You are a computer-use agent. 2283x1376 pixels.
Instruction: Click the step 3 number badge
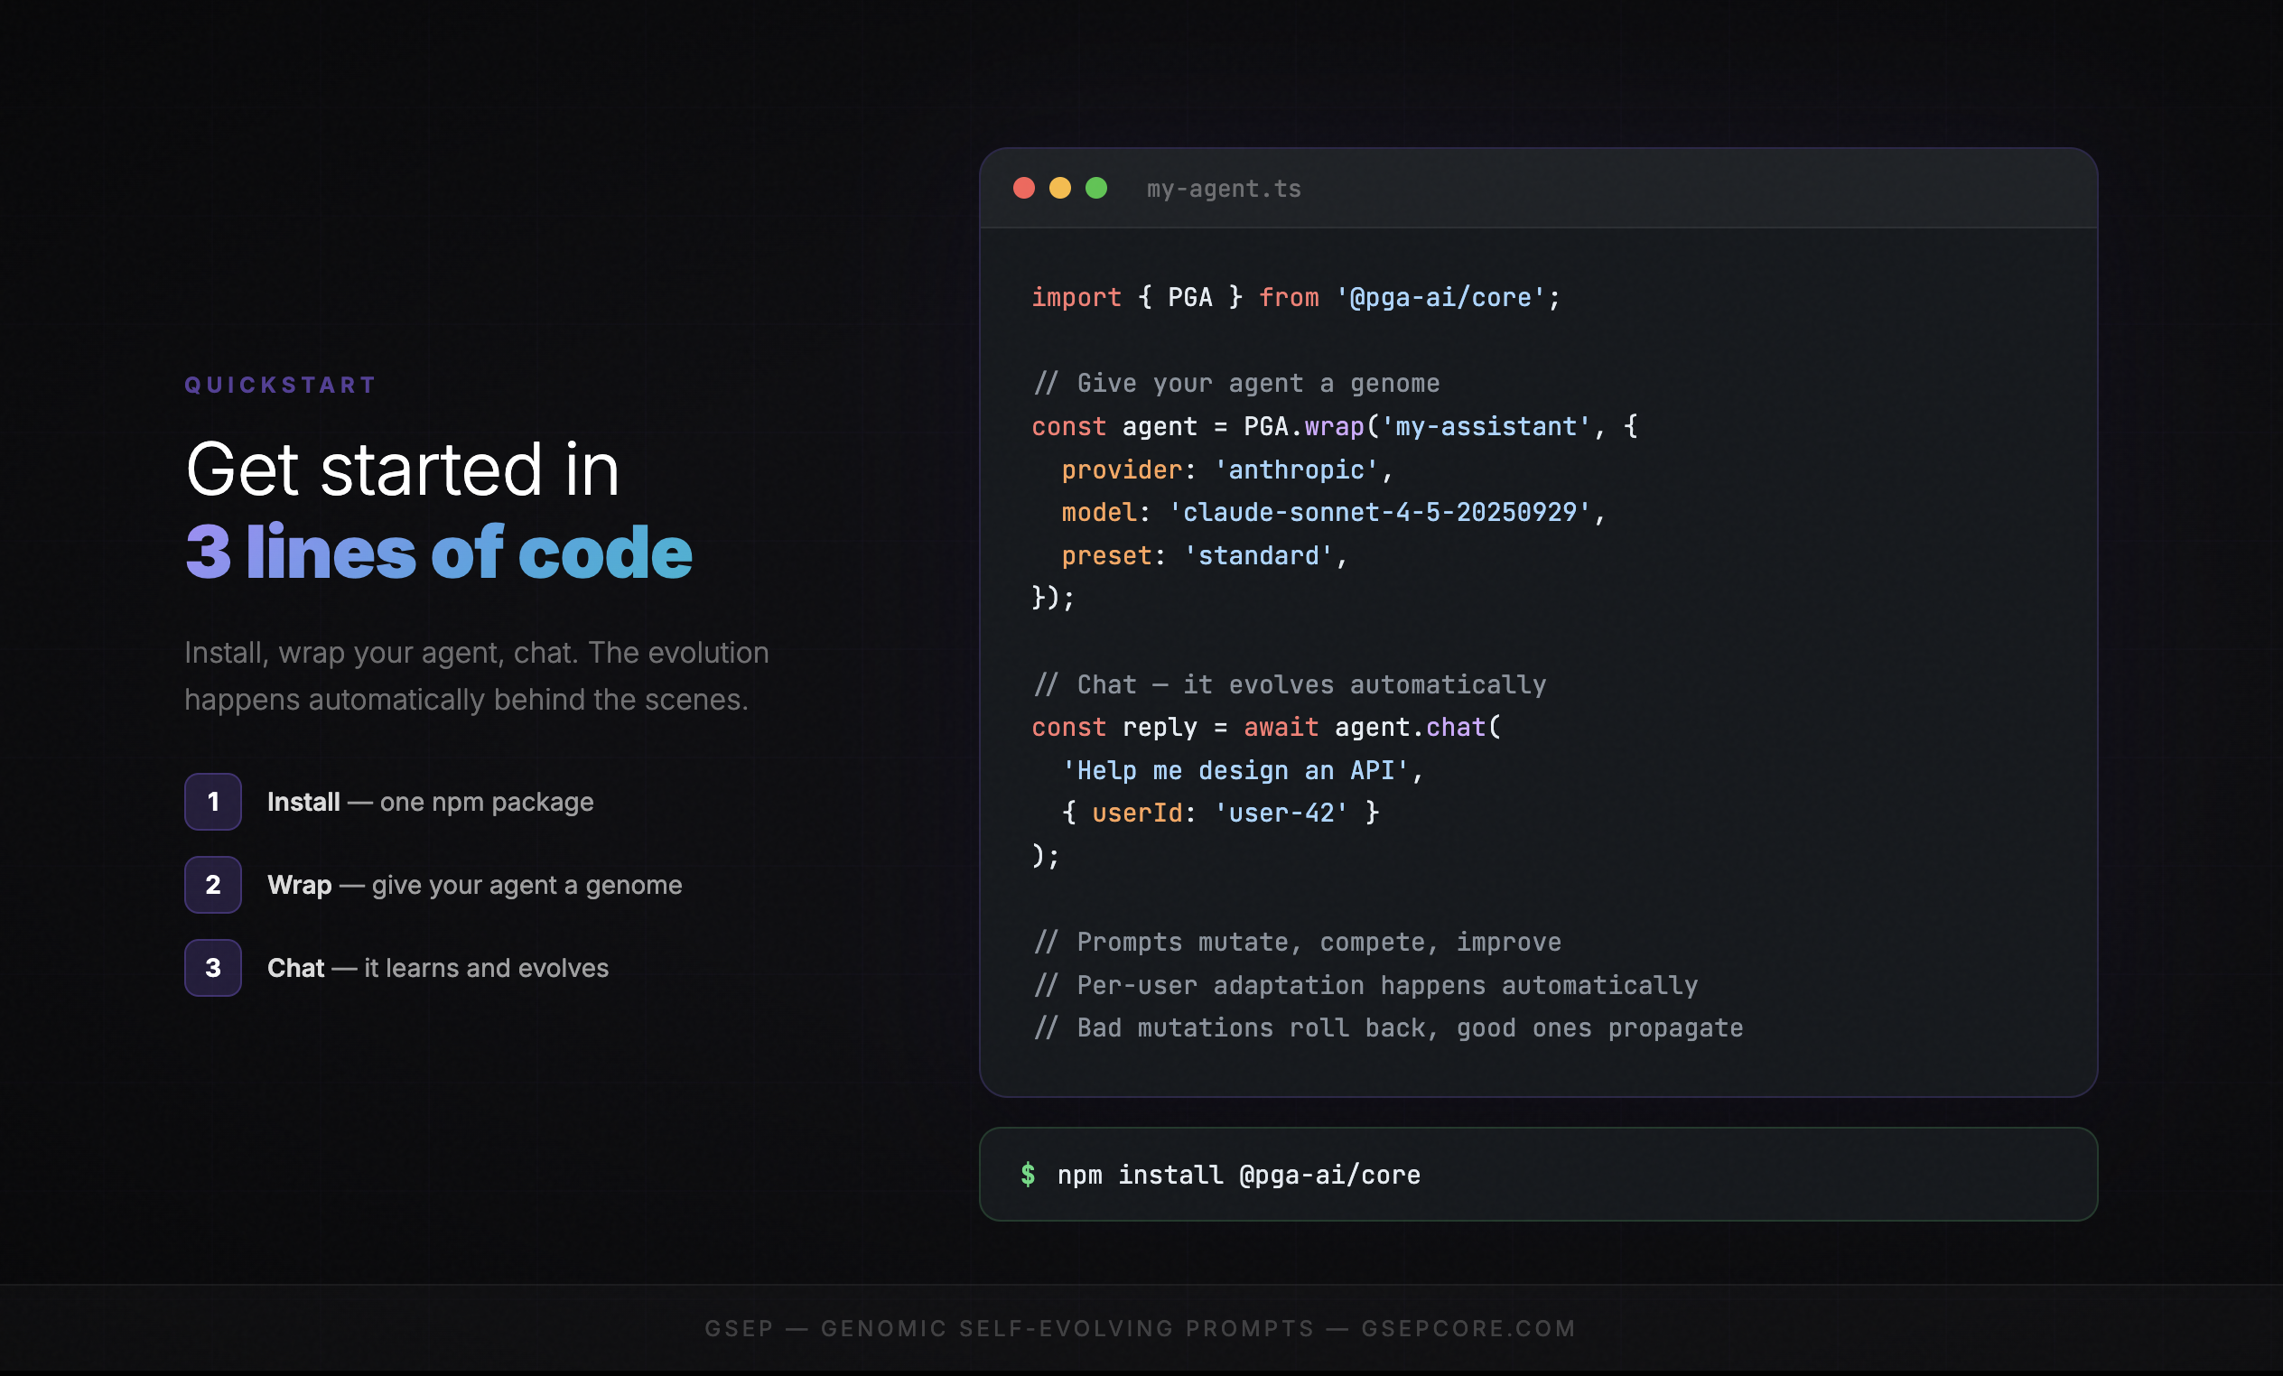tap(213, 967)
